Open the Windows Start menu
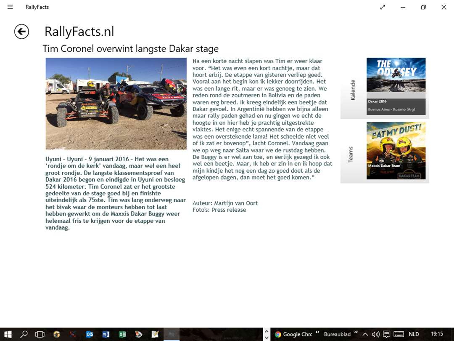The height and width of the screenshot is (341, 454). pos(8,334)
